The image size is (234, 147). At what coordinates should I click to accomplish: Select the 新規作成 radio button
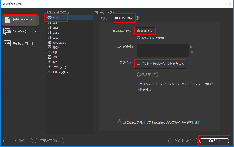pyautogui.click(x=138, y=31)
